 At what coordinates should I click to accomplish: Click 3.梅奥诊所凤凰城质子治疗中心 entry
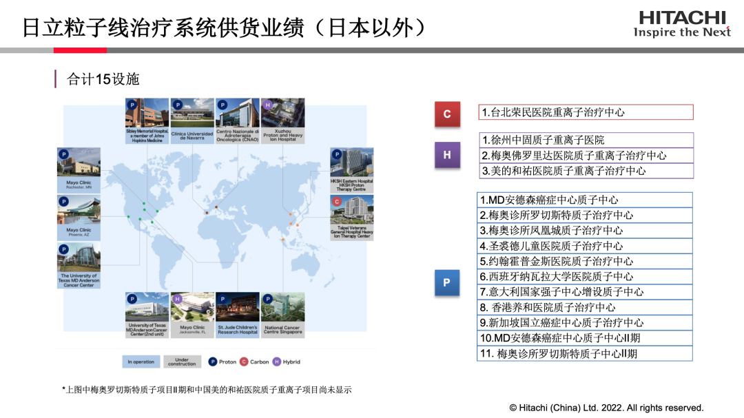585,231
